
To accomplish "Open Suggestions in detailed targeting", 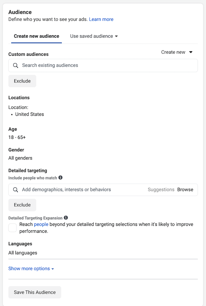I will [x=161, y=189].
